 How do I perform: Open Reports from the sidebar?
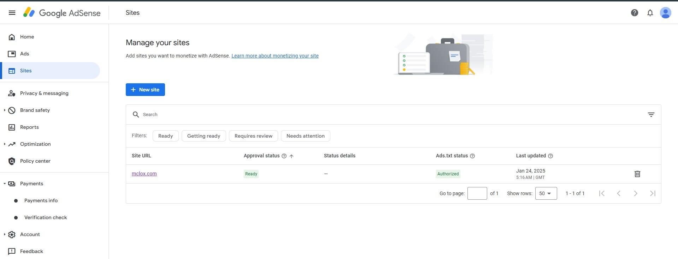(29, 127)
